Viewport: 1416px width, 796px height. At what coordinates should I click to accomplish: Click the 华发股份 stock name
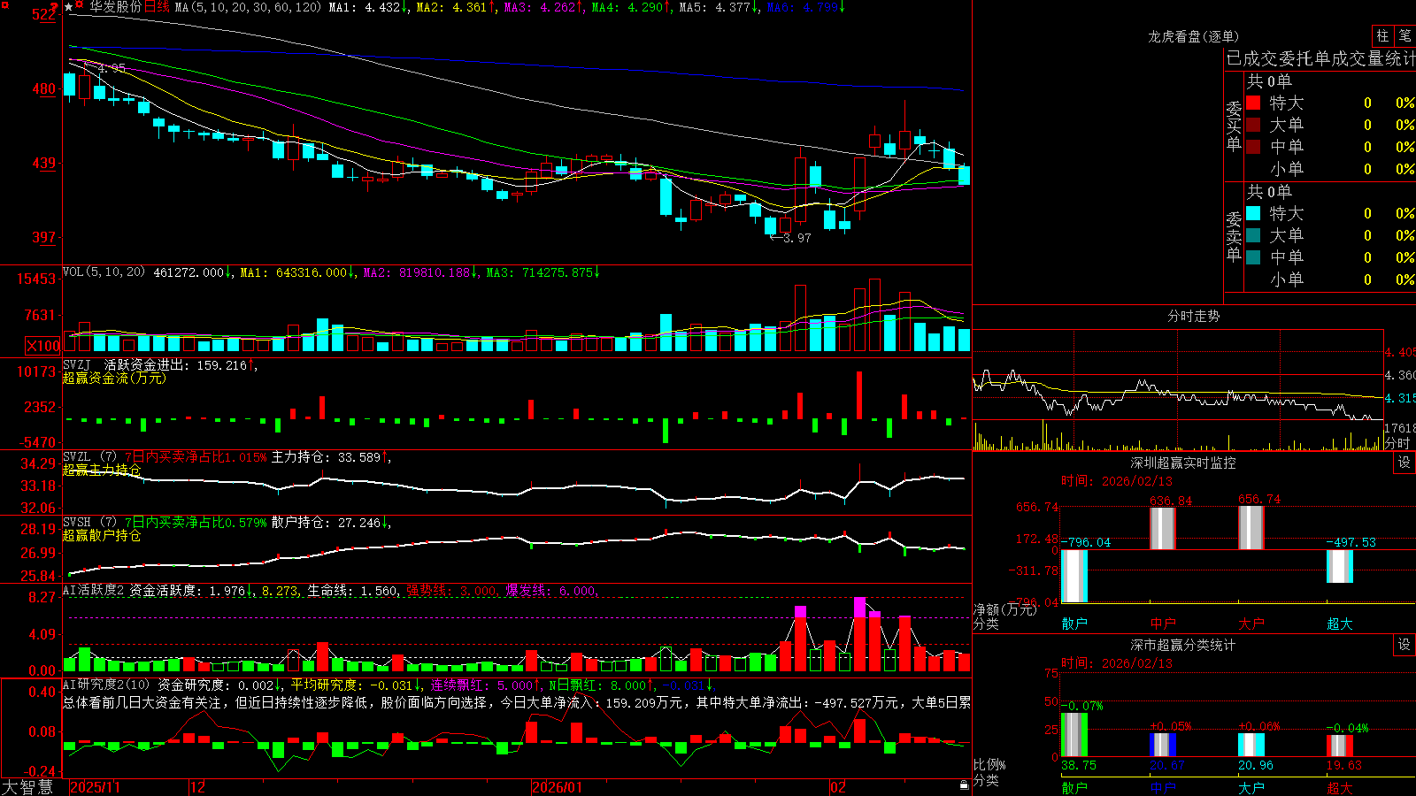[115, 7]
